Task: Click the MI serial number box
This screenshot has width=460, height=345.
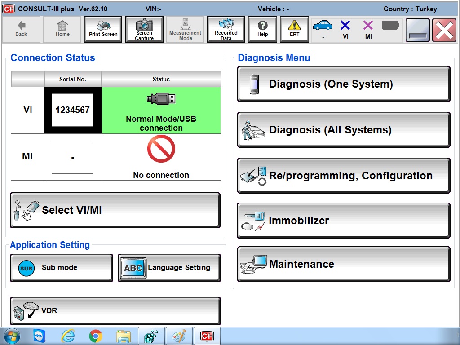Action: click(x=72, y=157)
